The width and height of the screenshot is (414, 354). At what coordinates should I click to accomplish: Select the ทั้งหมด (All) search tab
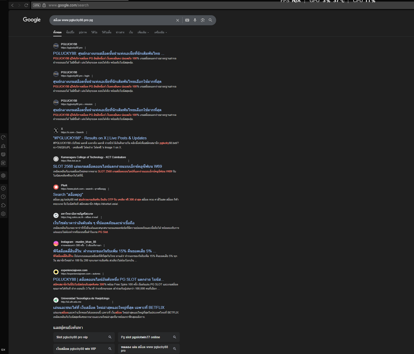57,32
